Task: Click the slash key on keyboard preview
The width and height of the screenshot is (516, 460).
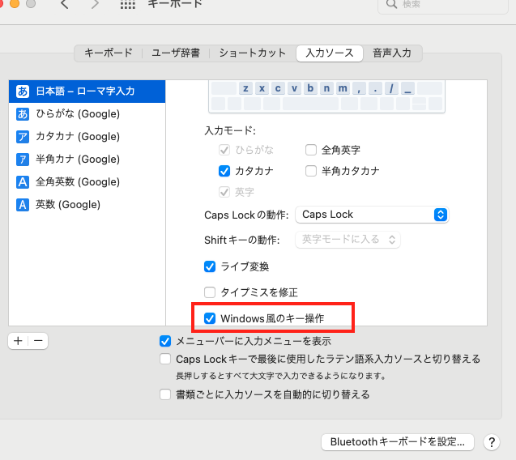Action: [x=391, y=88]
